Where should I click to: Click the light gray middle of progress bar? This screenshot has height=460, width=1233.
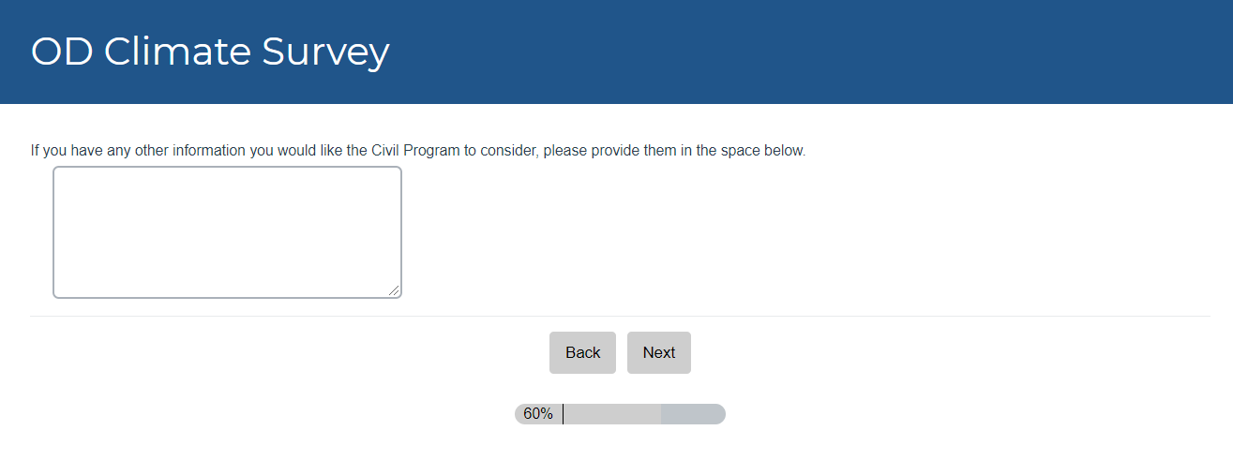pyautogui.click(x=611, y=414)
